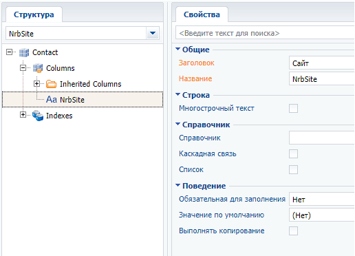Switch to the Структура tab
Image resolution: width=355 pixels, height=256 pixels.
click(x=34, y=14)
